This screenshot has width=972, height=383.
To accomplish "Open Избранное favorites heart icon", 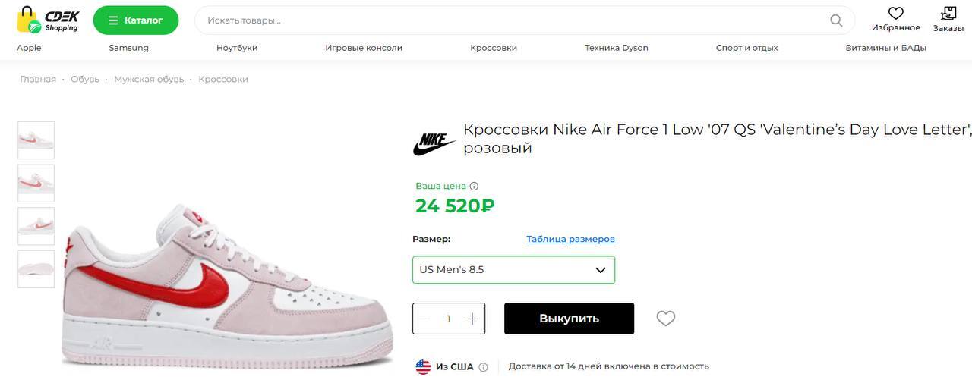I will (x=896, y=14).
